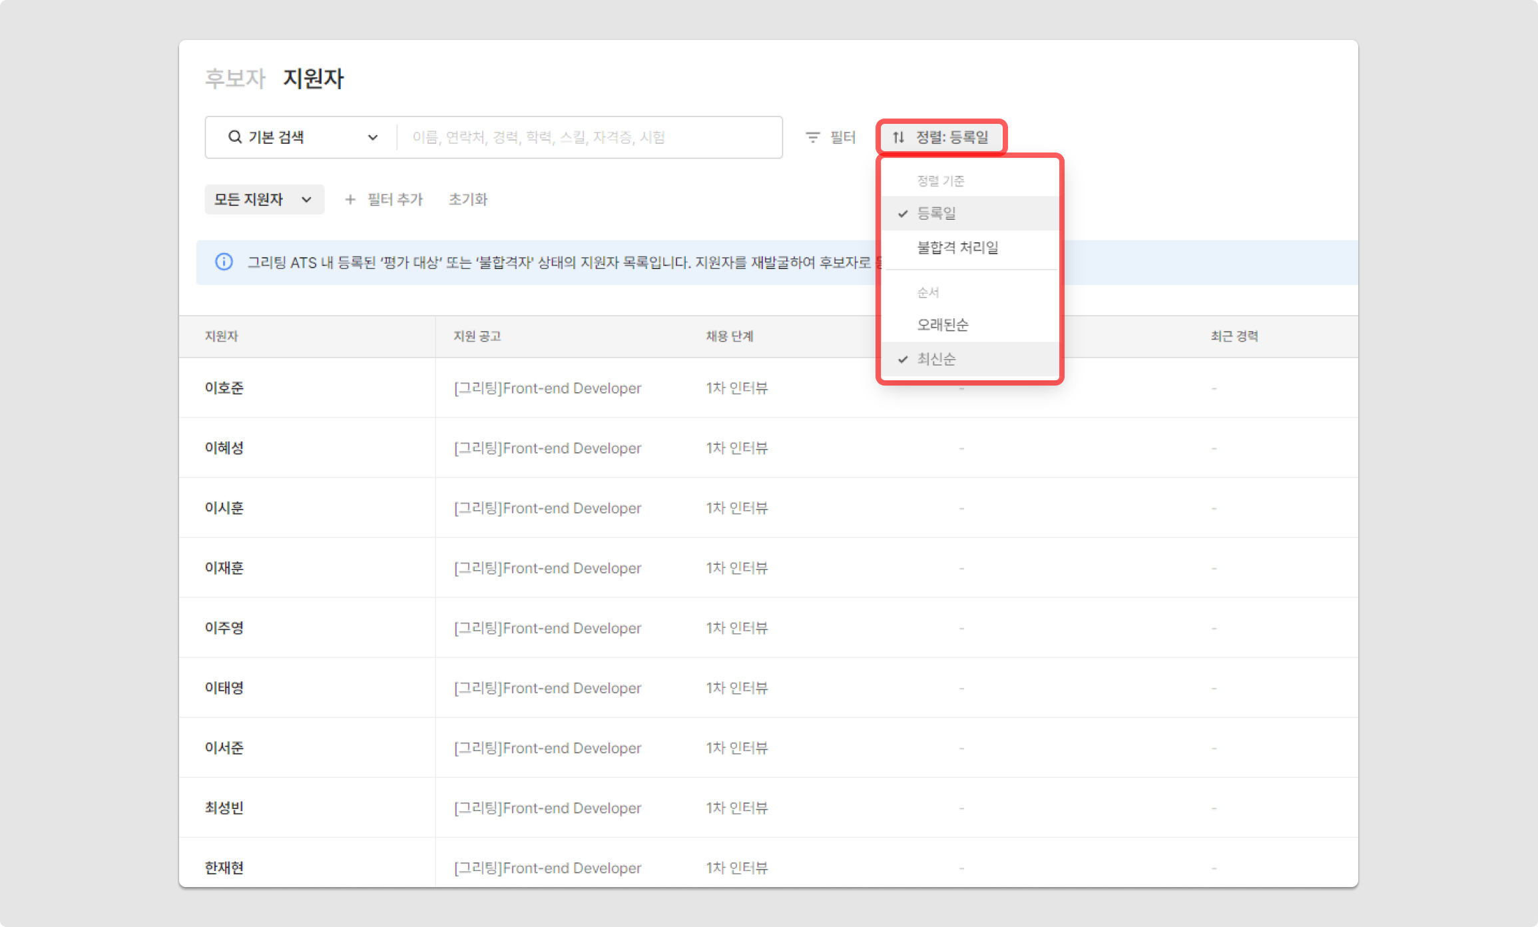1538x927 pixels.
Task: Expand the 기본 검색 dropdown chevron
Action: [373, 137]
